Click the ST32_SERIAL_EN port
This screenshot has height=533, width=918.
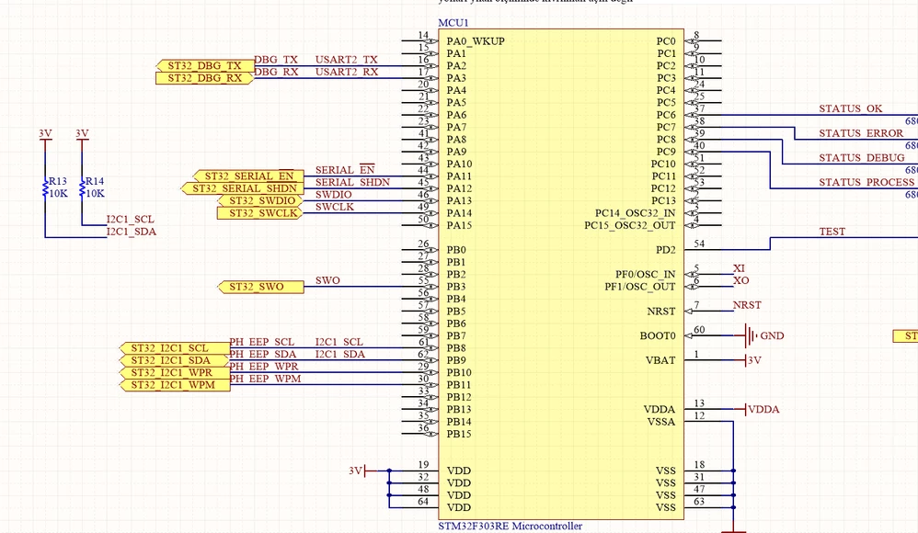click(249, 176)
